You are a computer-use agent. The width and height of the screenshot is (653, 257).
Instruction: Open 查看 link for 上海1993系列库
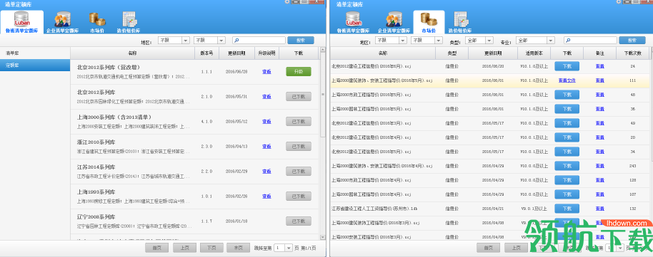click(266, 196)
